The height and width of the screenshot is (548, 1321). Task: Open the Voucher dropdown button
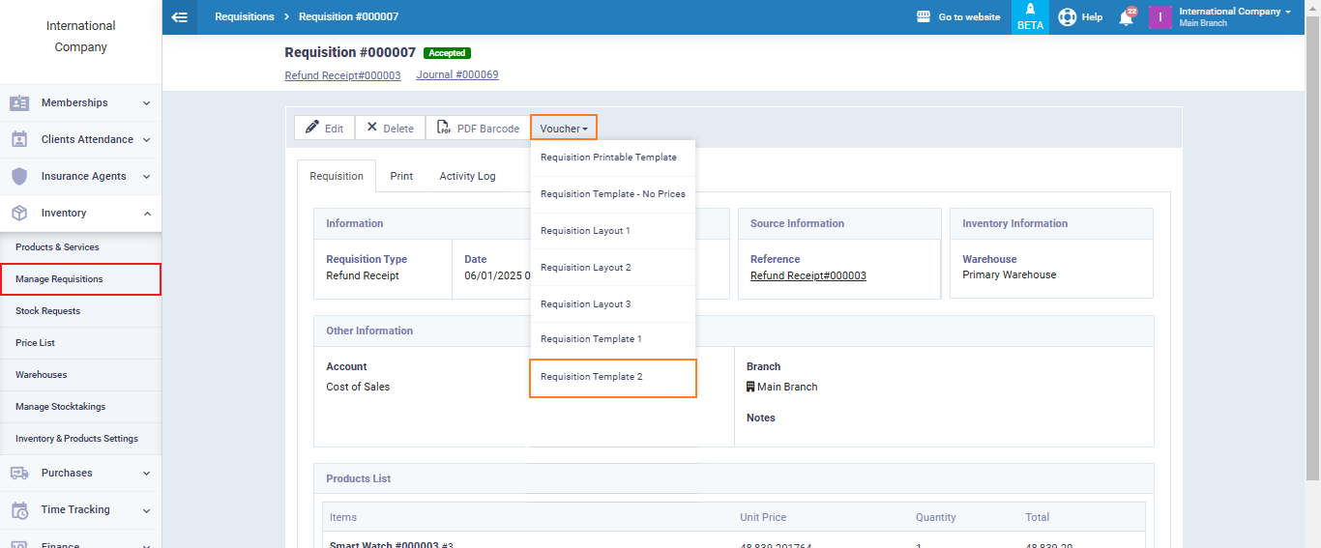point(564,129)
